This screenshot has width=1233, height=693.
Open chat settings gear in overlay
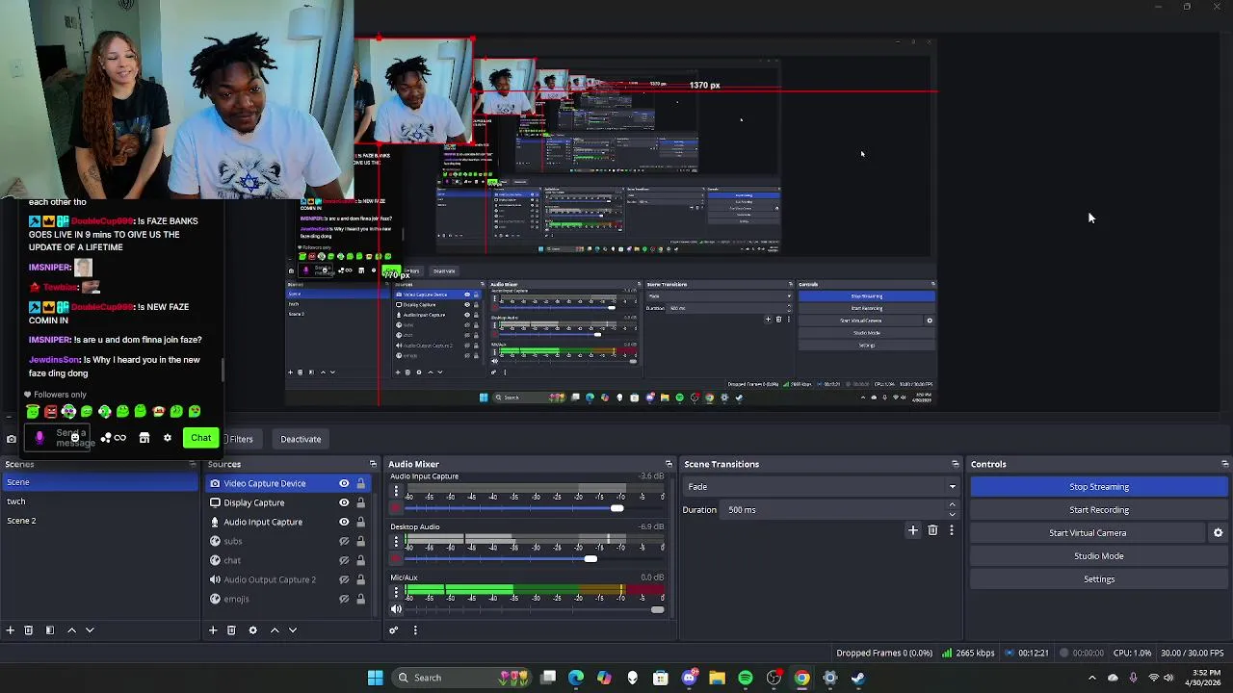167,438
